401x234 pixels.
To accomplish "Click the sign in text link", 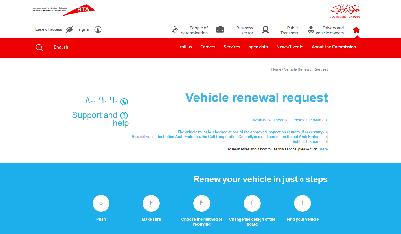I will coord(85,29).
